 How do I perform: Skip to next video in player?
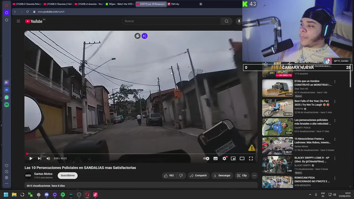pyautogui.click(x=40, y=158)
